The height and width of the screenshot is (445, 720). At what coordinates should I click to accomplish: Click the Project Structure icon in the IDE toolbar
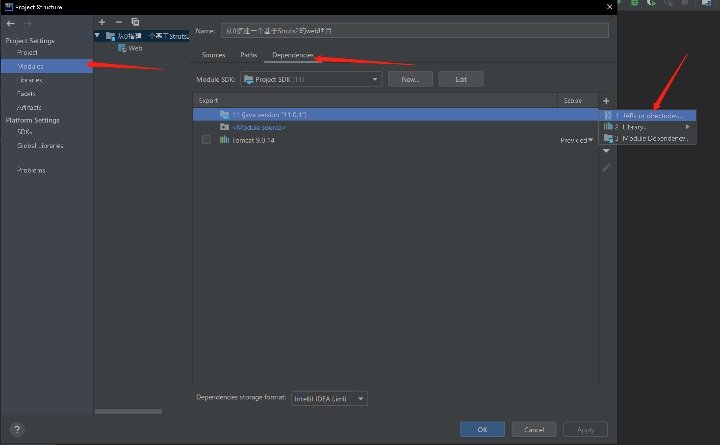[706, 2]
